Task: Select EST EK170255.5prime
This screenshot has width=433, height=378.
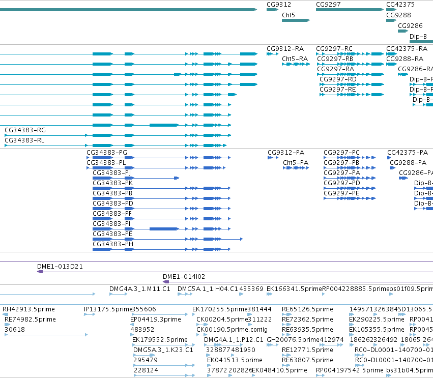Action: pos(193,314)
